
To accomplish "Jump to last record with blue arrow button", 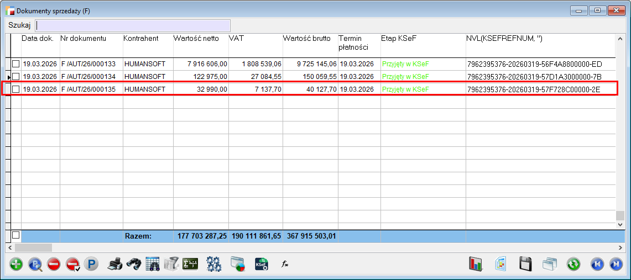I will 616,264.
